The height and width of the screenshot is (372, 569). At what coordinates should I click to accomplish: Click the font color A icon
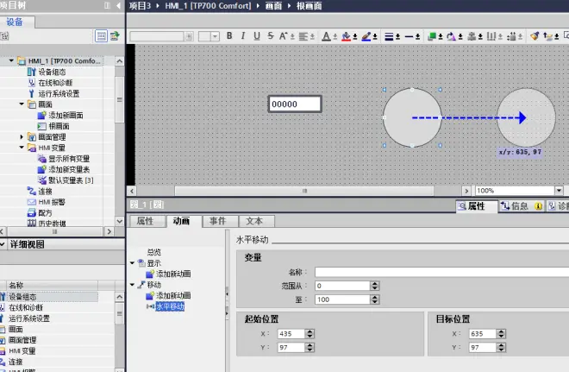coord(326,36)
